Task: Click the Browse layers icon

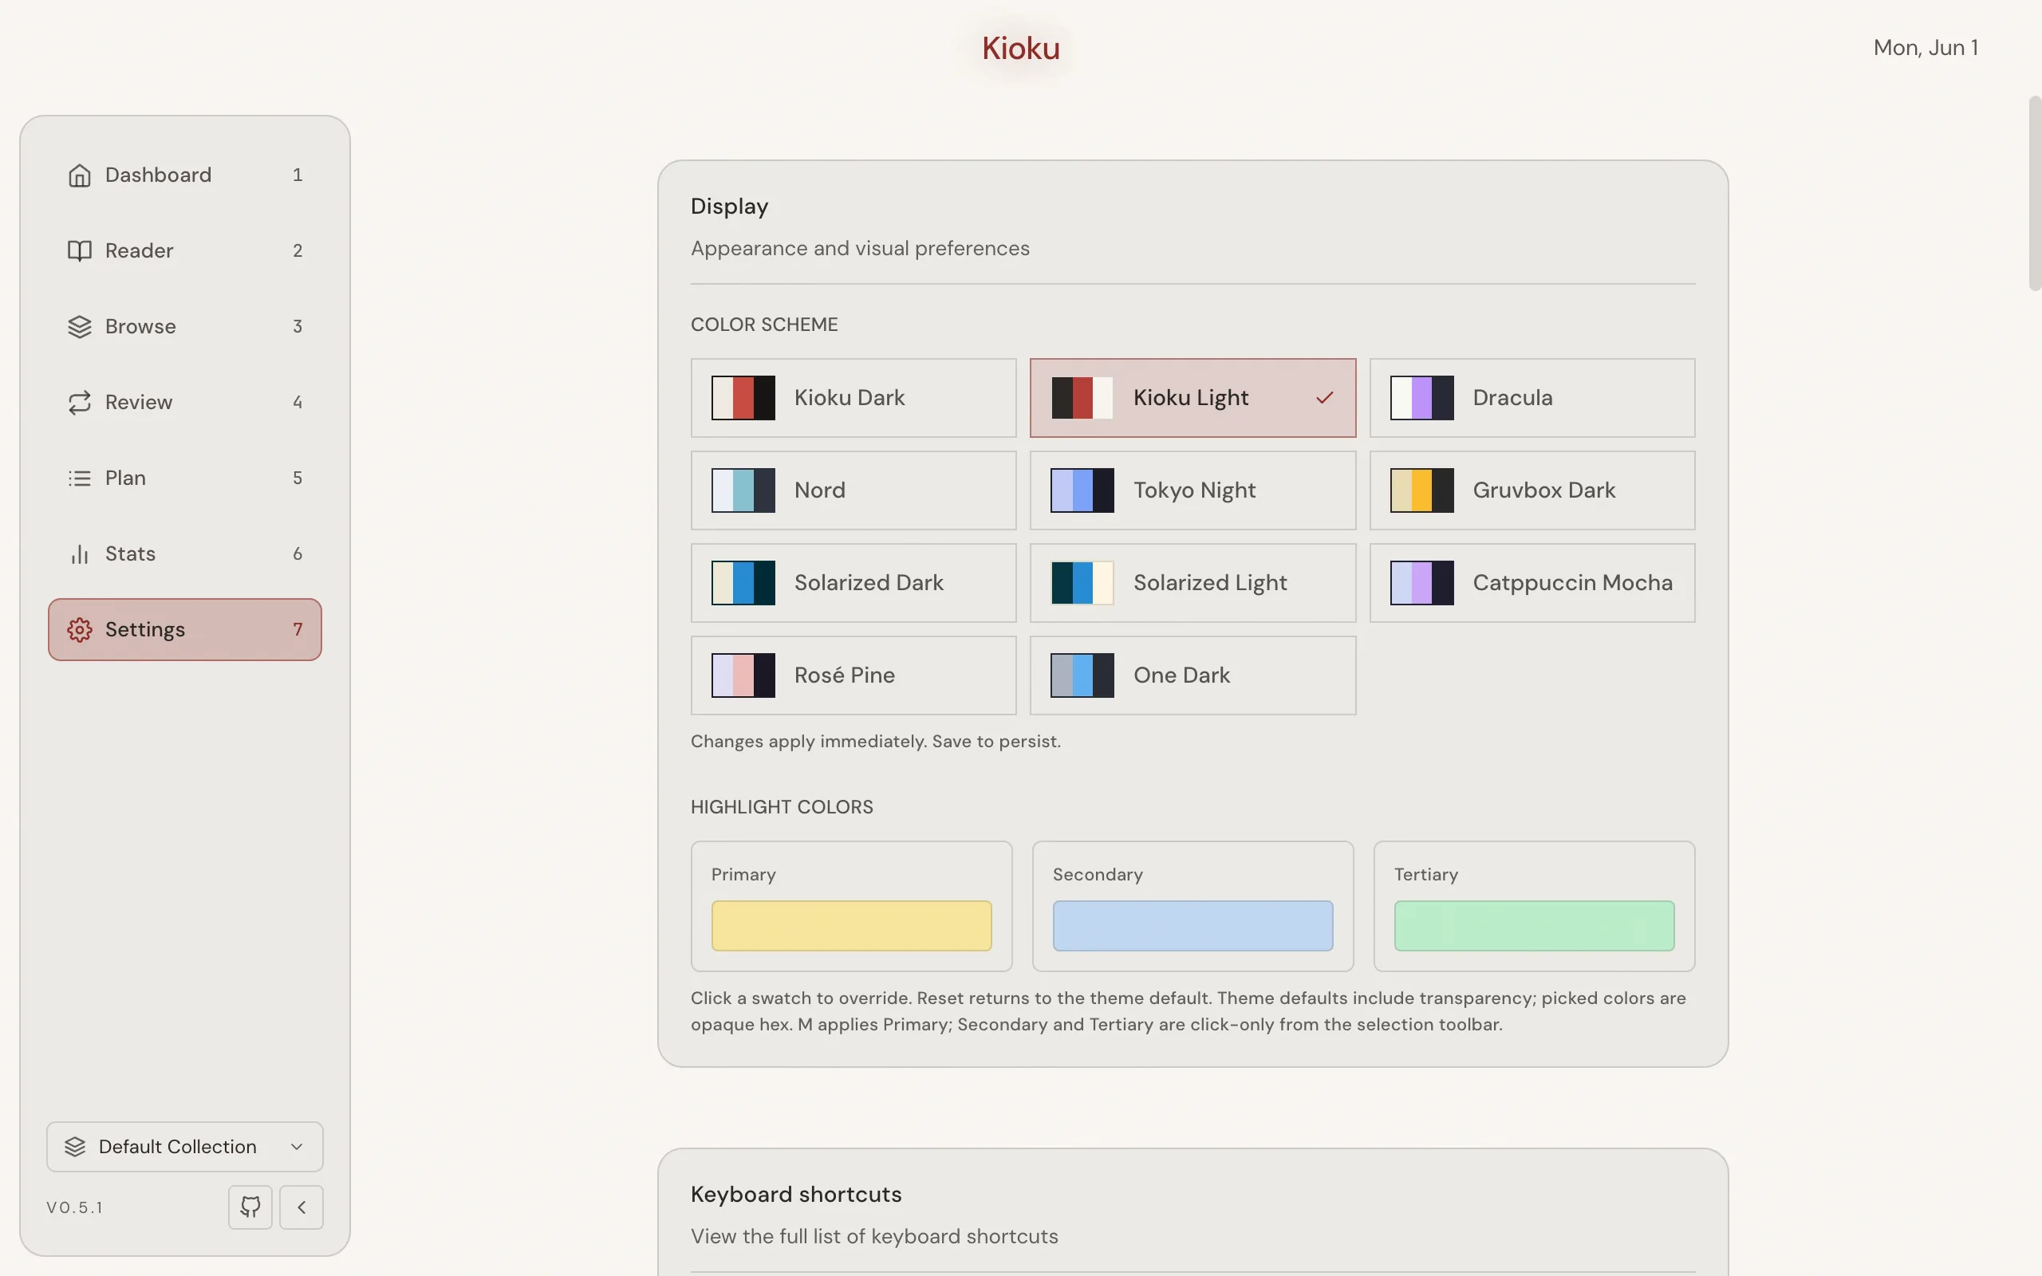Action: click(x=79, y=327)
